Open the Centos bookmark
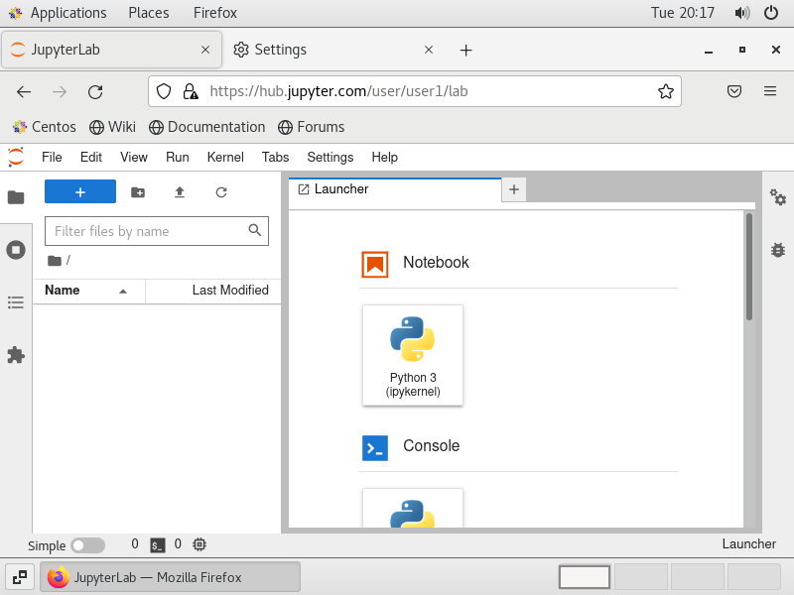The image size is (794, 595). [45, 127]
